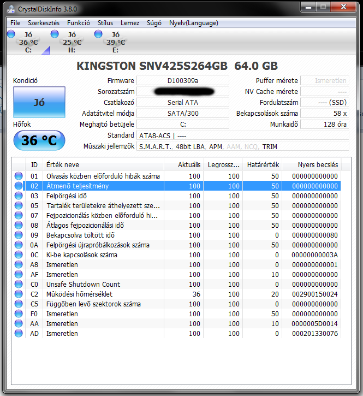
Task: Click the Csatlakozó field Serial ATA
Action: pos(183,102)
